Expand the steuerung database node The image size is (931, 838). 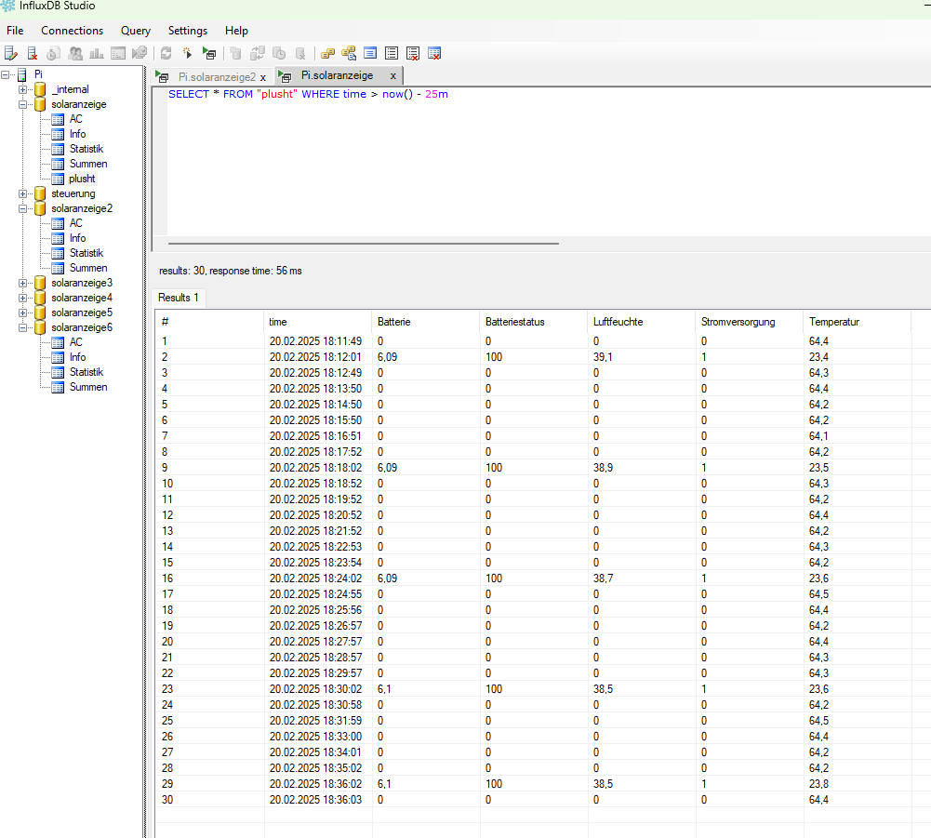tap(23, 193)
